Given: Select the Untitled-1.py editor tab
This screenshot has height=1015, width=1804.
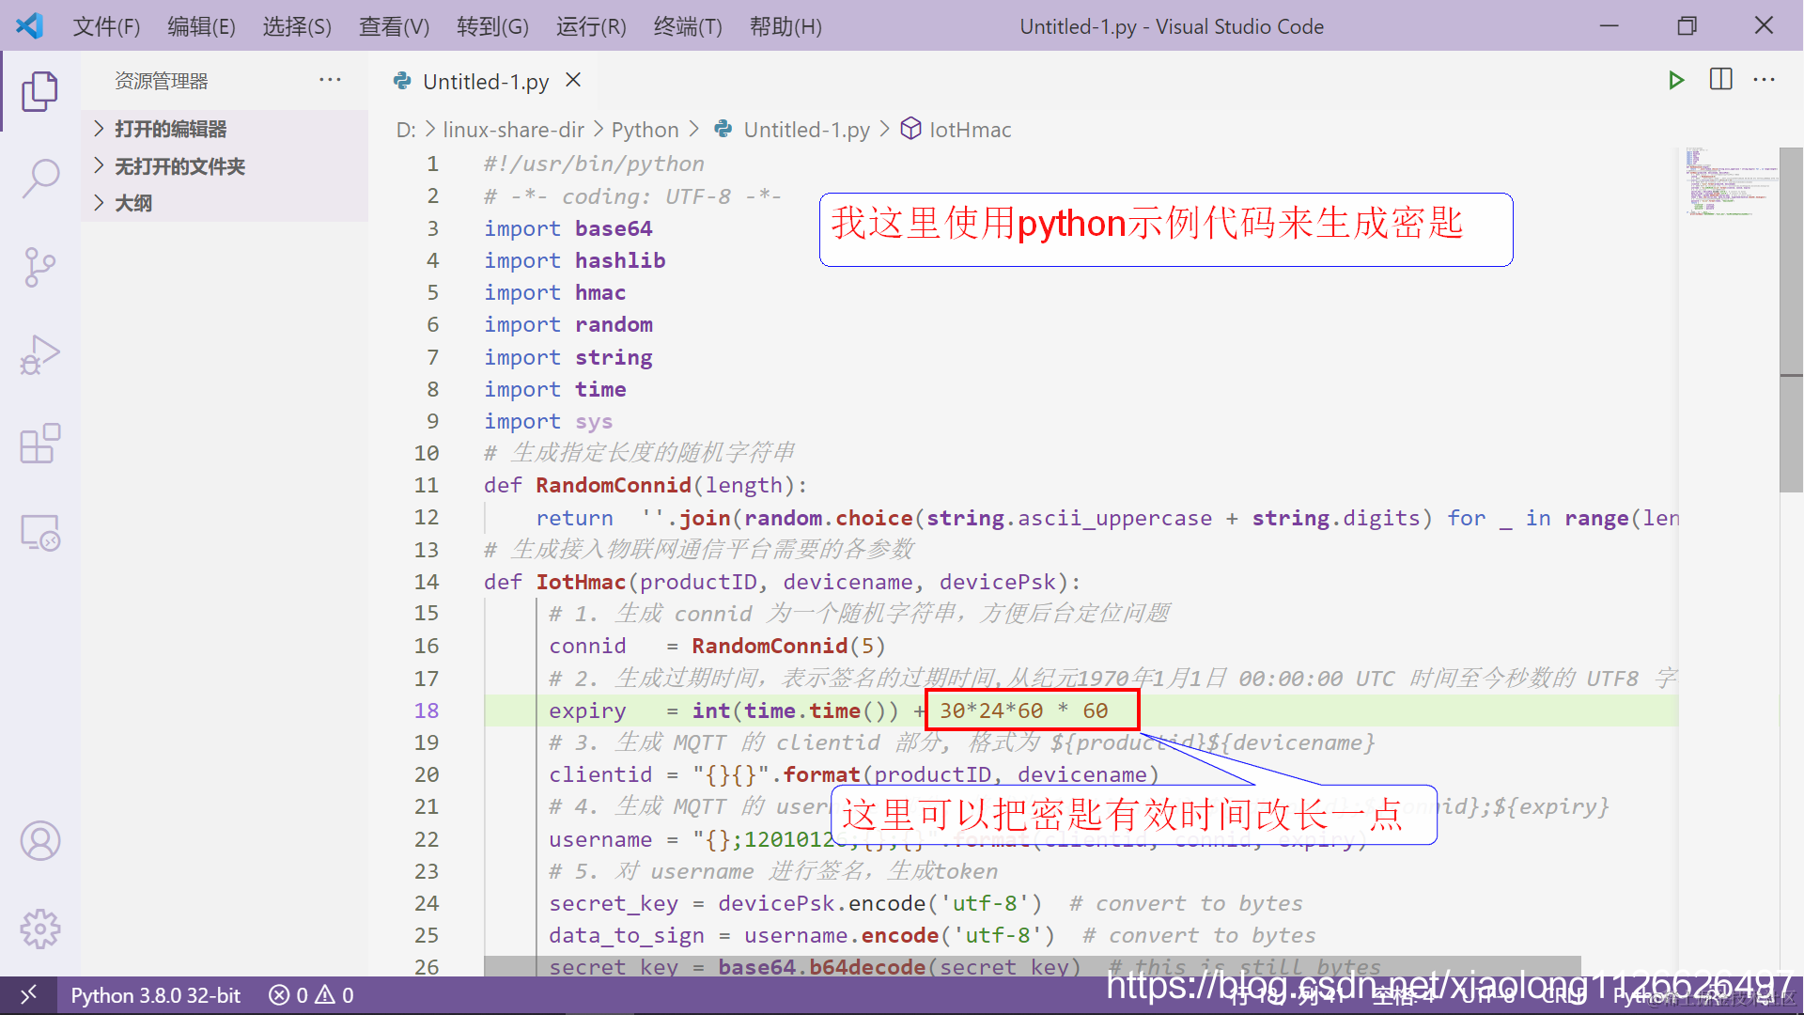Looking at the screenshot, I should [x=486, y=81].
